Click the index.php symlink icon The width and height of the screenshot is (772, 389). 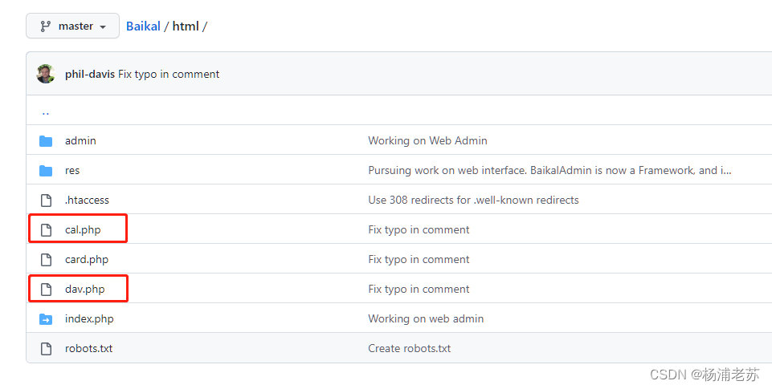[x=46, y=319]
